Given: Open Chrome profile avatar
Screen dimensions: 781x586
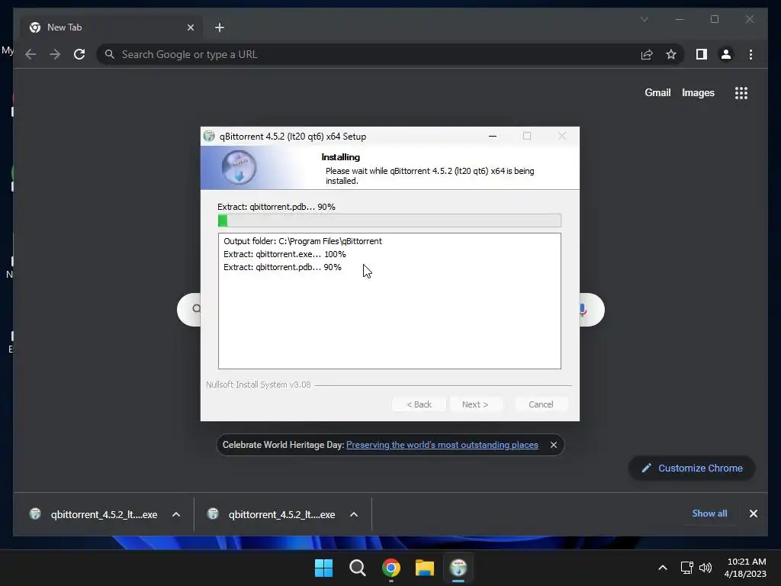Looking at the screenshot, I should 726,54.
